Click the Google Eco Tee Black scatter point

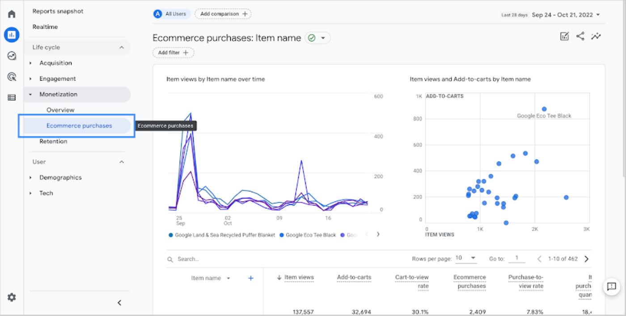tap(544, 109)
